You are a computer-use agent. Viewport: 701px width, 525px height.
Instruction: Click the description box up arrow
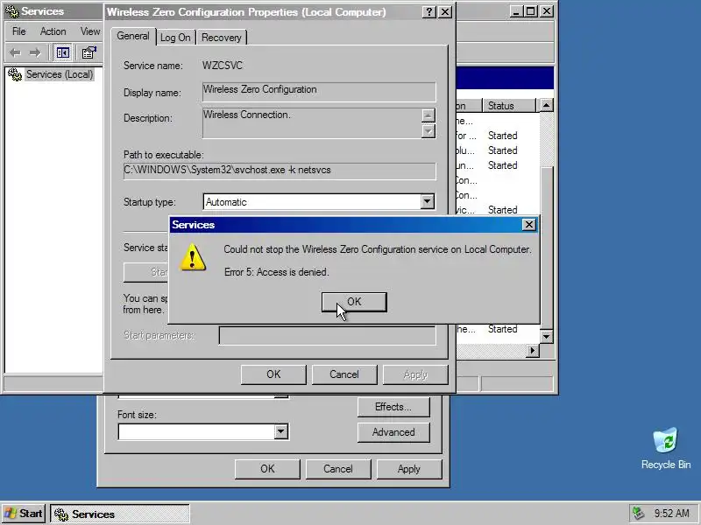pyautogui.click(x=428, y=115)
